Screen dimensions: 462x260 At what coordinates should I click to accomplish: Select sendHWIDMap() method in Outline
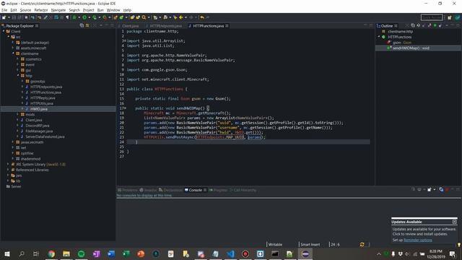(x=411, y=48)
